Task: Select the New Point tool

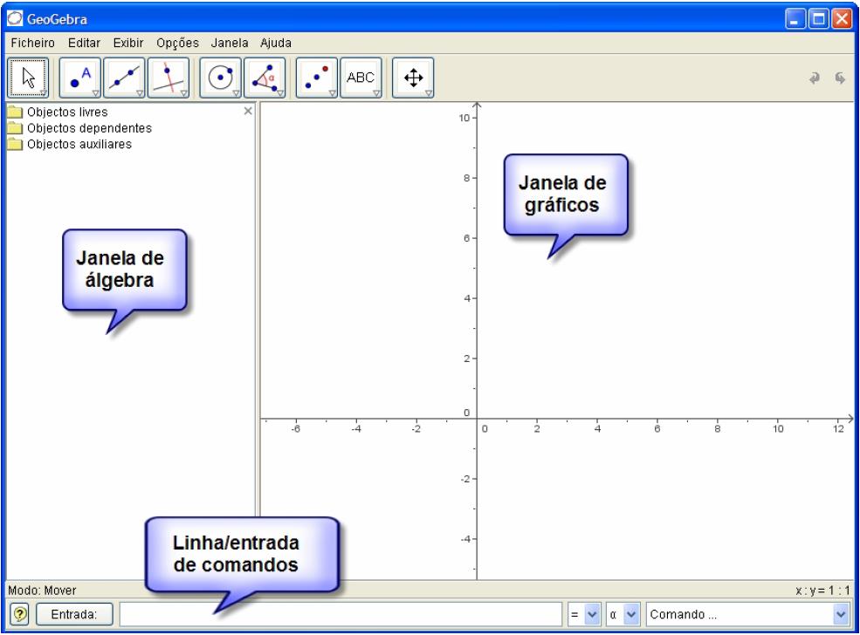Action: point(80,78)
